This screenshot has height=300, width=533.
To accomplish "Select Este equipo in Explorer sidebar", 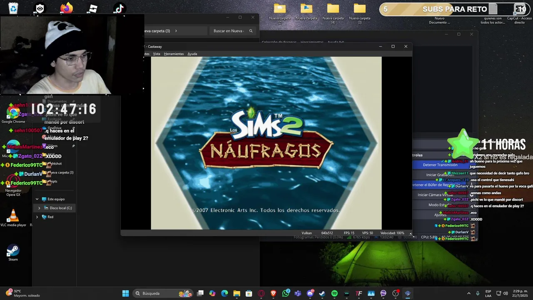I will pyautogui.click(x=56, y=199).
